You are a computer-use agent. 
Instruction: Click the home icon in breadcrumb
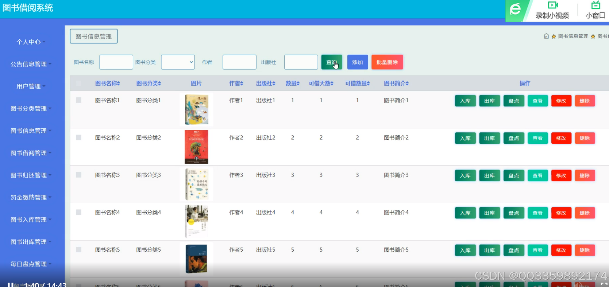point(546,36)
